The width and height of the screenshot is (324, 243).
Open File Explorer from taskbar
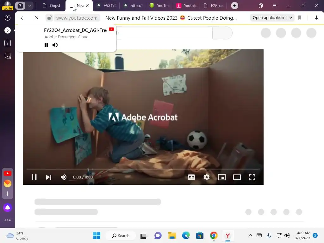coord(172,235)
